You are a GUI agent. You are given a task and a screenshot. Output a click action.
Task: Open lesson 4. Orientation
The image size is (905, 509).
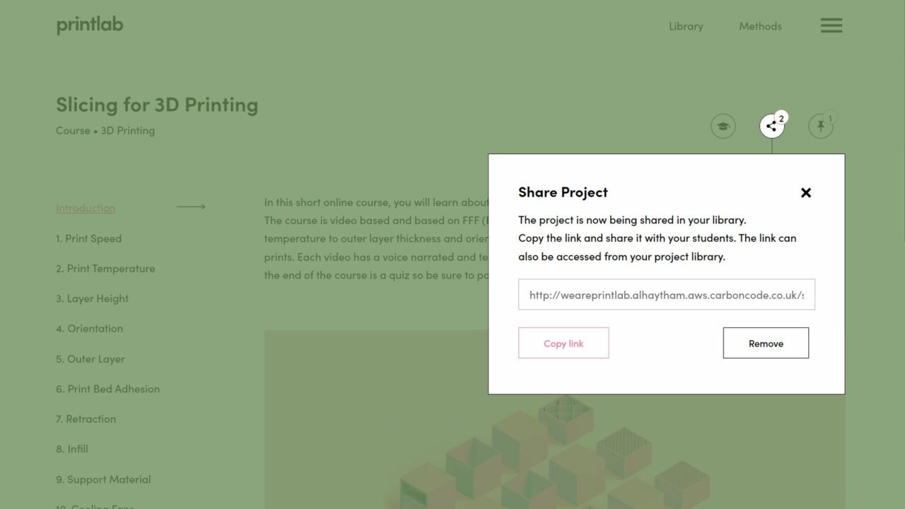coord(89,329)
